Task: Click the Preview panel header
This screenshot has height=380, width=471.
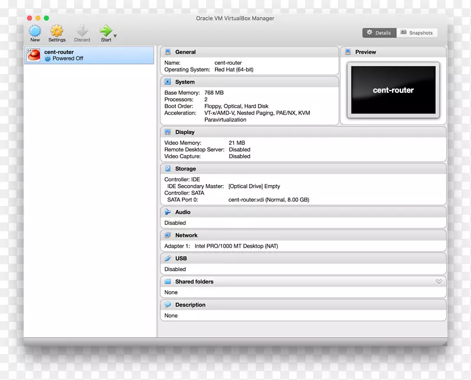Action: 365,52
